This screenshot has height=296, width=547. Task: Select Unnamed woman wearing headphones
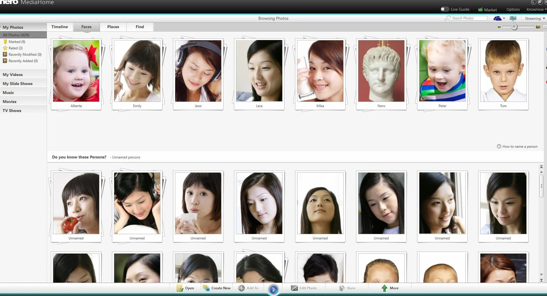137,207
